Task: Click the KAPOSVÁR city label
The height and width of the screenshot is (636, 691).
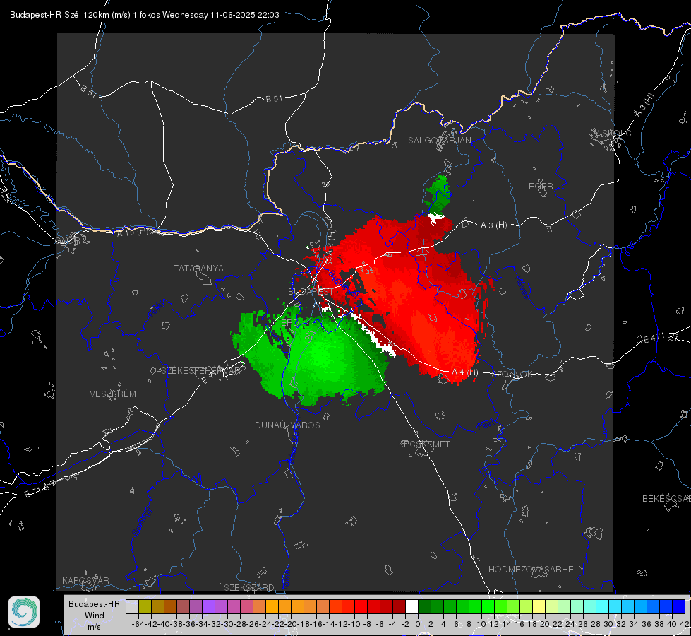Action: (x=85, y=580)
